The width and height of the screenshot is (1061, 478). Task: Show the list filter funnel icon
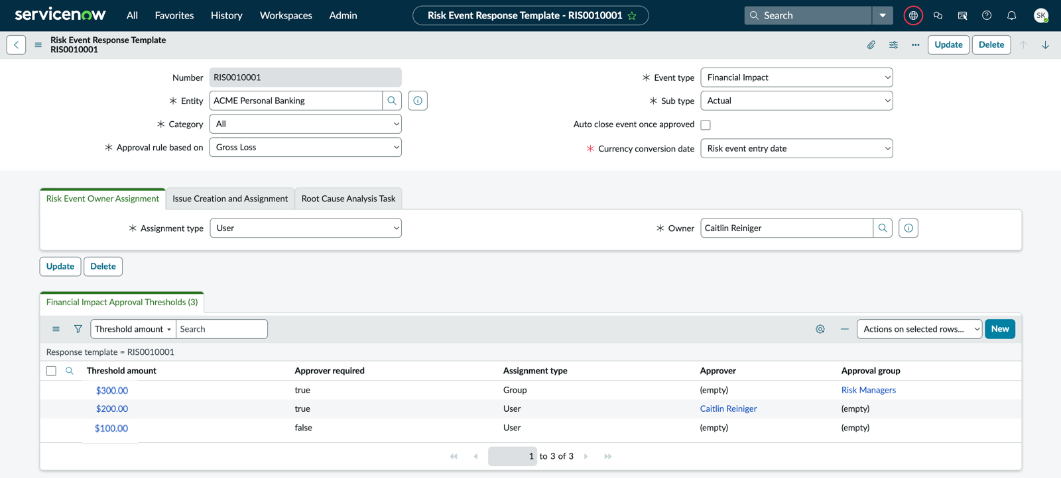(78, 329)
